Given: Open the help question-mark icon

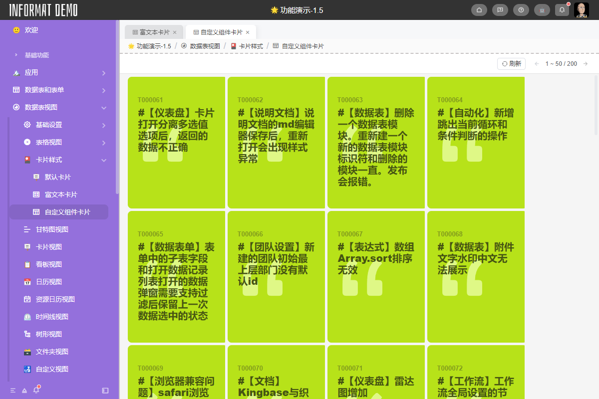Looking at the screenshot, I should 521,9.
